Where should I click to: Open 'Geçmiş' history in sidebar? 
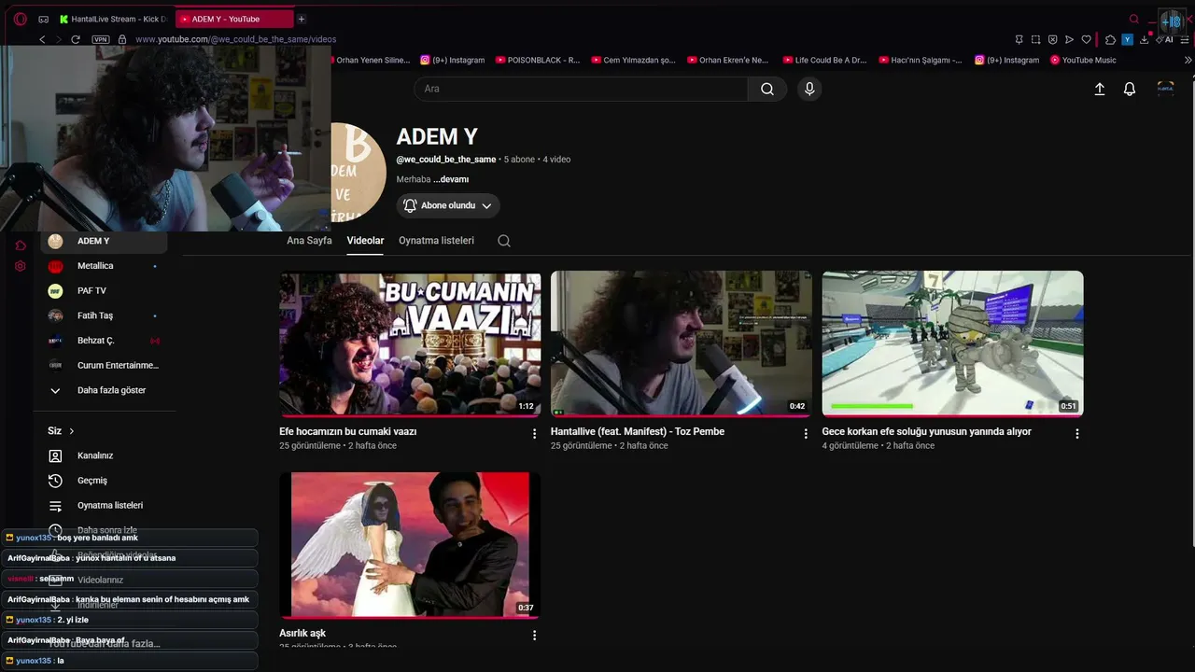point(104,481)
